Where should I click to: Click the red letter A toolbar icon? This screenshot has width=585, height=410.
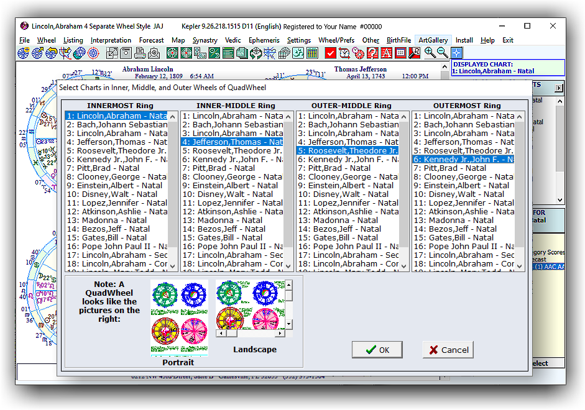point(386,53)
